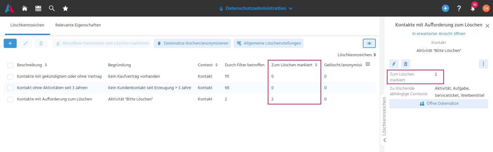The image size is (493, 152).
Task: Click the Zu löschende abhängige Contexte label
Action: [x=408, y=91]
